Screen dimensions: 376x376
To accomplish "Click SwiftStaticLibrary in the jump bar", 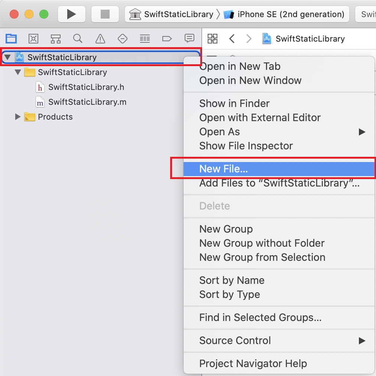I will click(x=304, y=39).
